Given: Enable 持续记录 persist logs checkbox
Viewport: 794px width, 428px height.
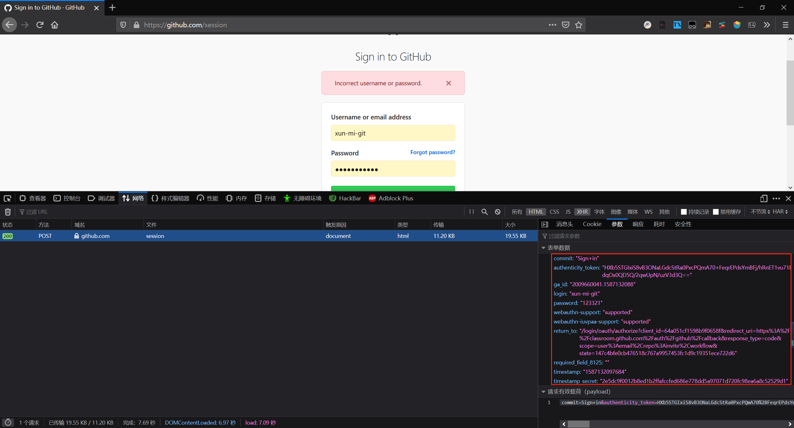Looking at the screenshot, I should tap(684, 212).
